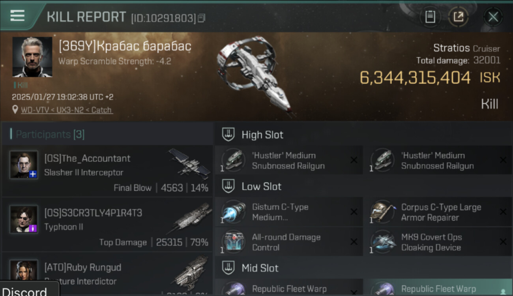Open the clipboard notes icon
The width and height of the screenshot is (513, 296).
[x=430, y=17]
